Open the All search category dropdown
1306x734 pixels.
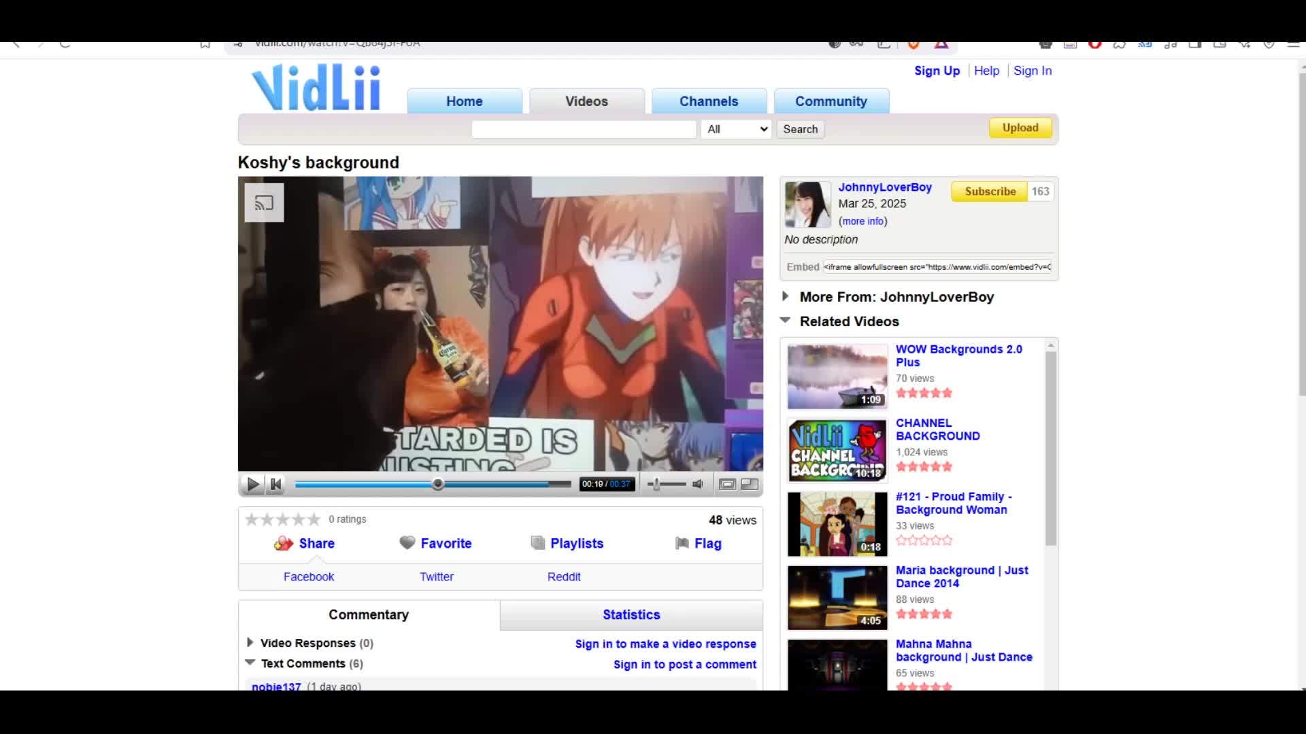point(736,129)
